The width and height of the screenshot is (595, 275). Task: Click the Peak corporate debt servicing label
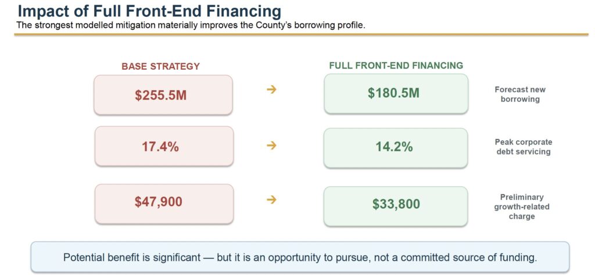[524, 147]
